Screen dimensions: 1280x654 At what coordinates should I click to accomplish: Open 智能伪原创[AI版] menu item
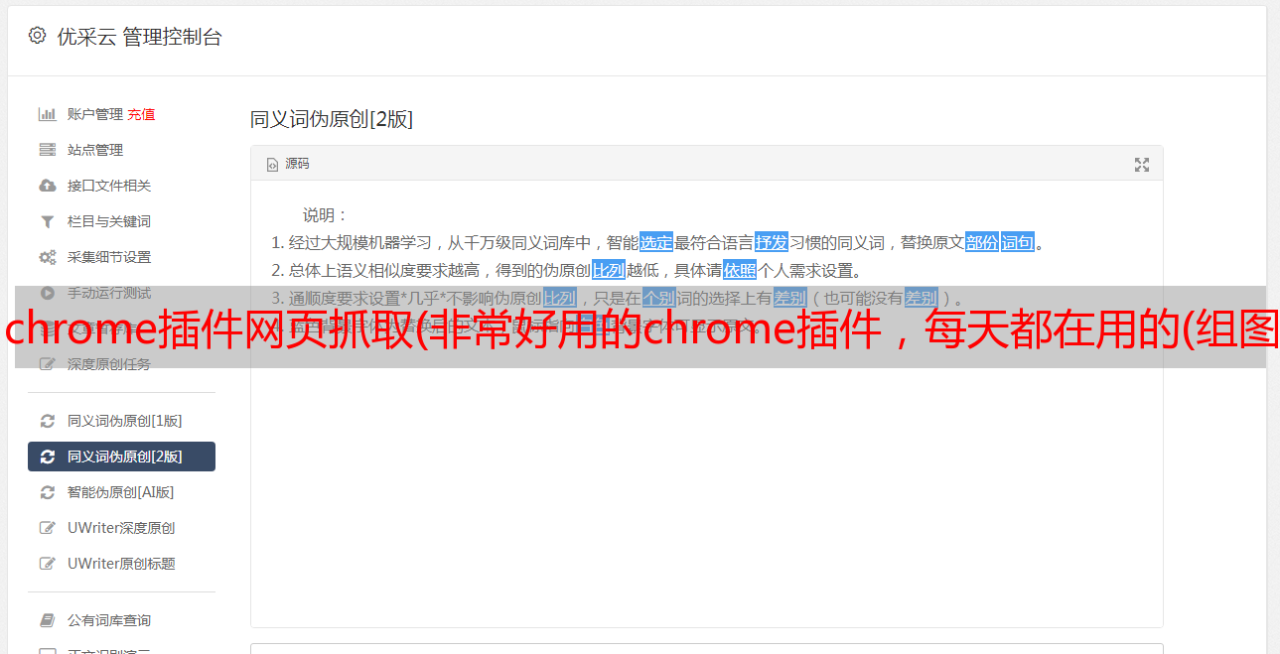[121, 492]
